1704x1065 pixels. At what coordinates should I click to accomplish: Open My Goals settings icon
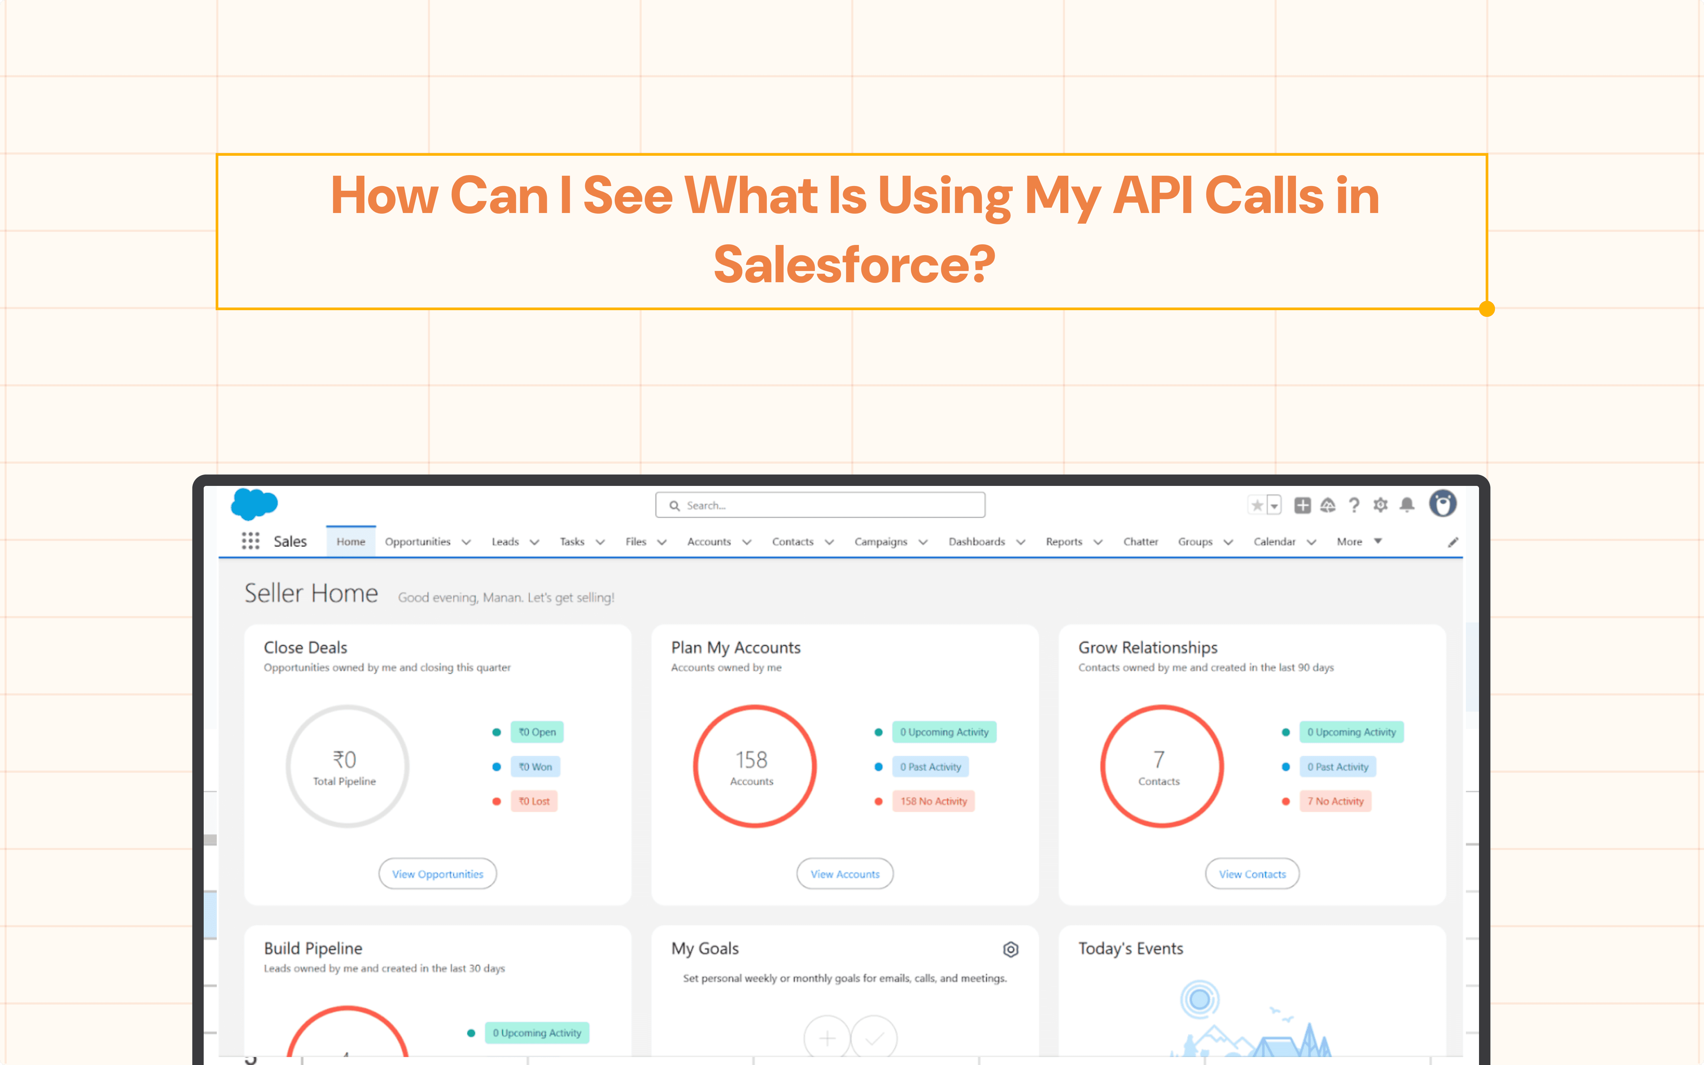(x=1010, y=950)
